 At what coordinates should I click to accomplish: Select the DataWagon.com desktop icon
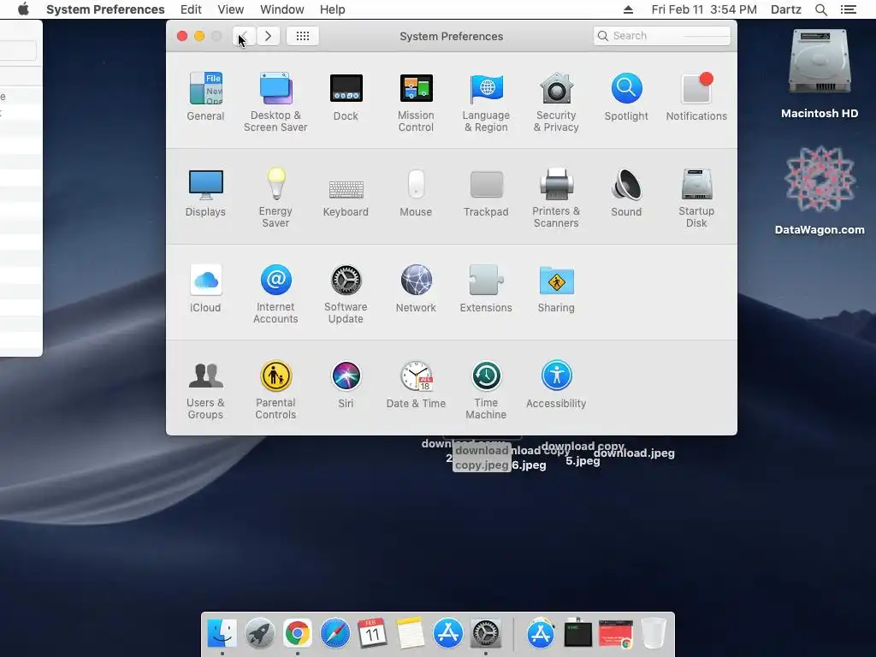[820, 190]
